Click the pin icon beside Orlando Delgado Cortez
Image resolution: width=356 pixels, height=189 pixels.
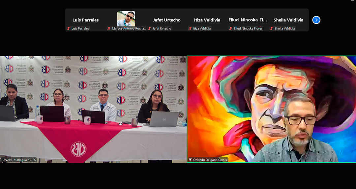(190, 160)
